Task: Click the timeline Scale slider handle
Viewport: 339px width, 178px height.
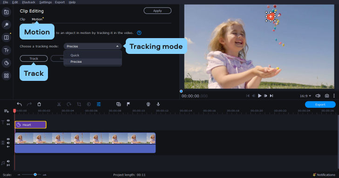Action: click(35, 175)
